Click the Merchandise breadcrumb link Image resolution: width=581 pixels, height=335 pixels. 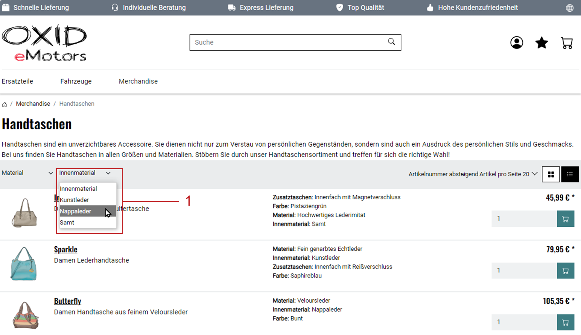(33, 104)
